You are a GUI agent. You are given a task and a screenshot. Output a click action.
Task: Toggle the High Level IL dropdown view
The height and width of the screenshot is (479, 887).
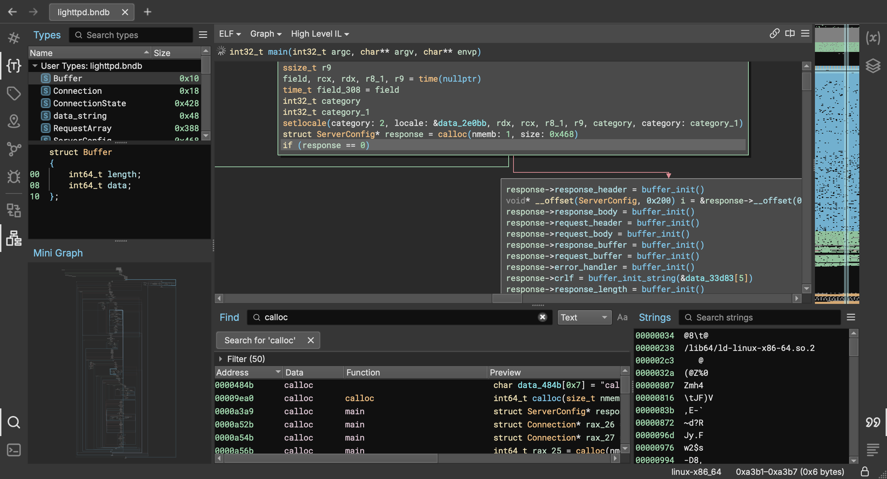318,34
